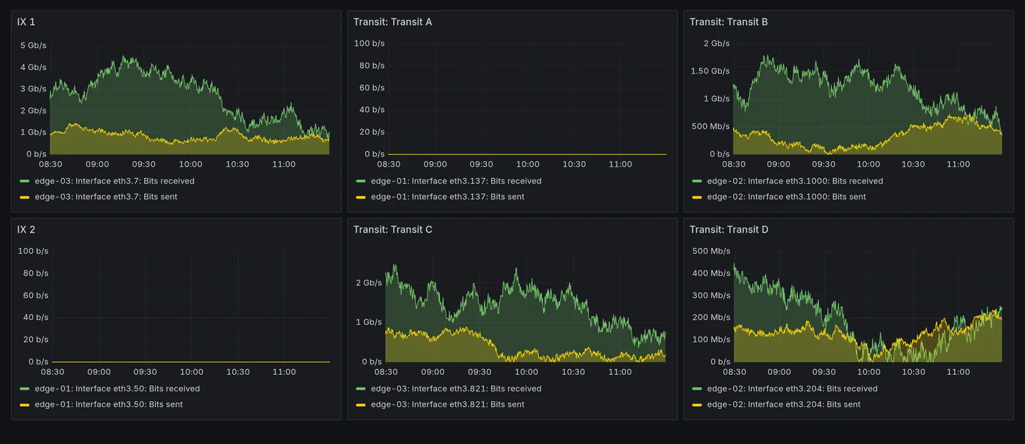The width and height of the screenshot is (1025, 444).
Task: Click the 100 Mb/s axis label in Transit D
Action: pyautogui.click(x=711, y=340)
